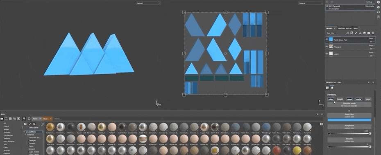Close the Properties - Fill panel
Viewport: 381px width, 155px height.
(x=373, y=82)
